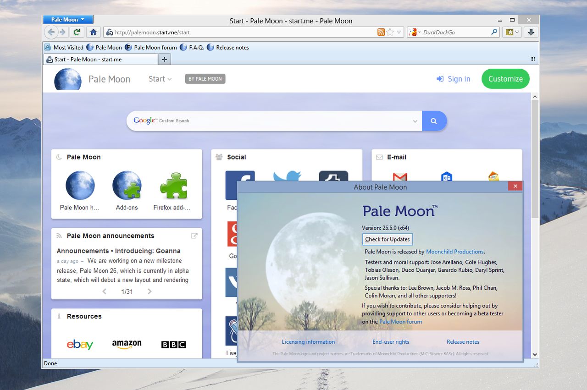
Task: Visit the Pale Moon forum link
Action: (401, 322)
